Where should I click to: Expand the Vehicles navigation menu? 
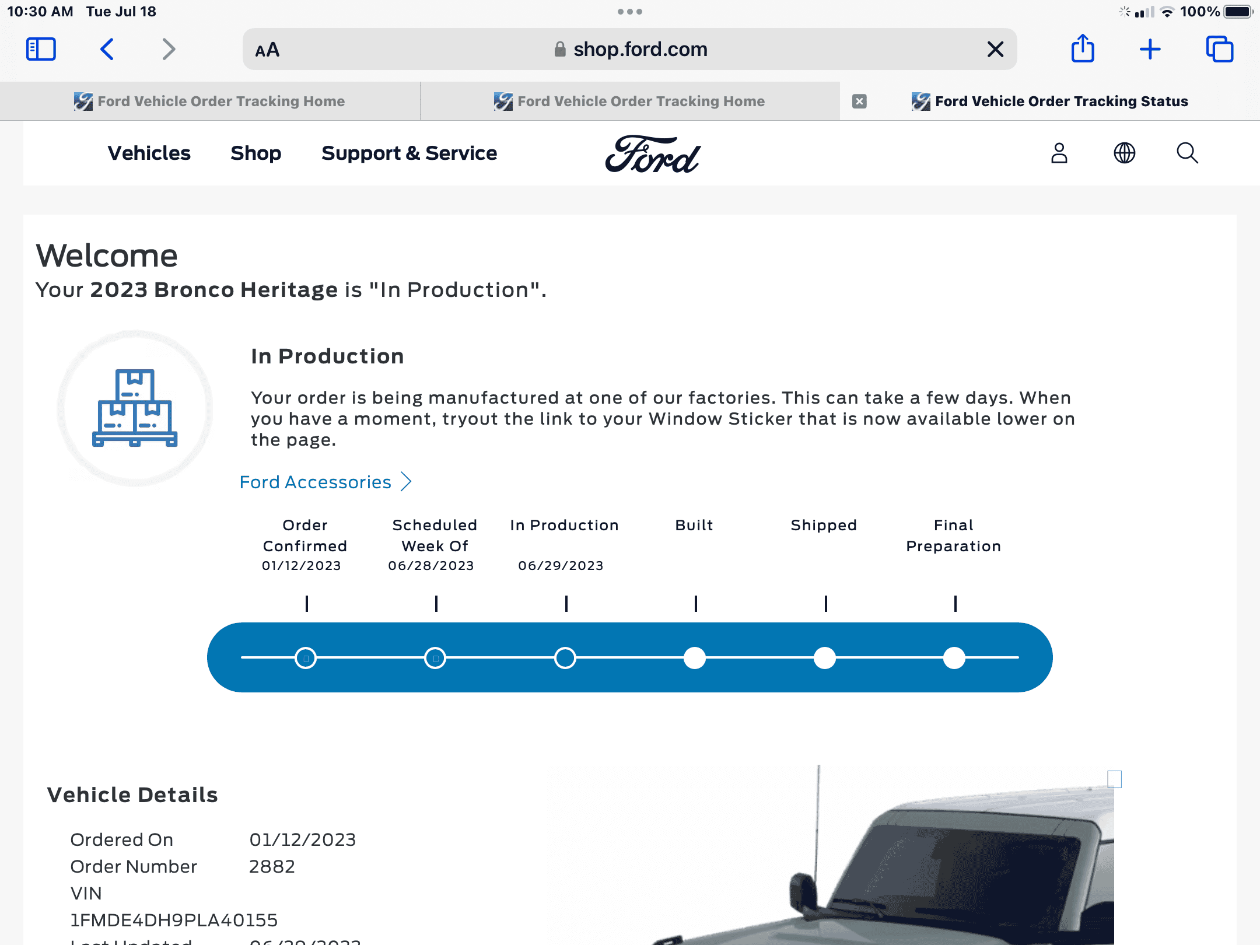pyautogui.click(x=149, y=153)
